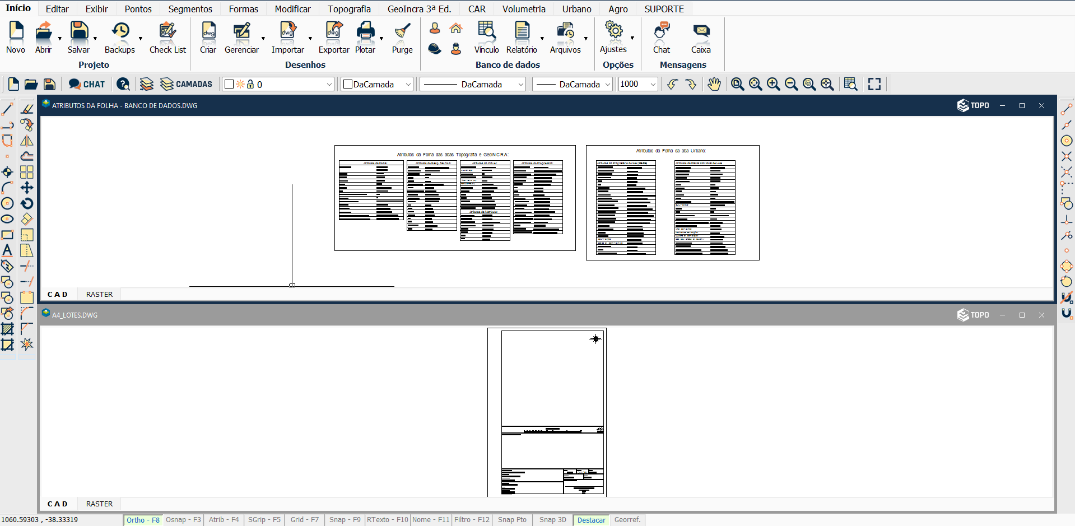This screenshot has width=1075, height=526.
Task: Open the scale 1000 dropdown
Action: coord(653,84)
